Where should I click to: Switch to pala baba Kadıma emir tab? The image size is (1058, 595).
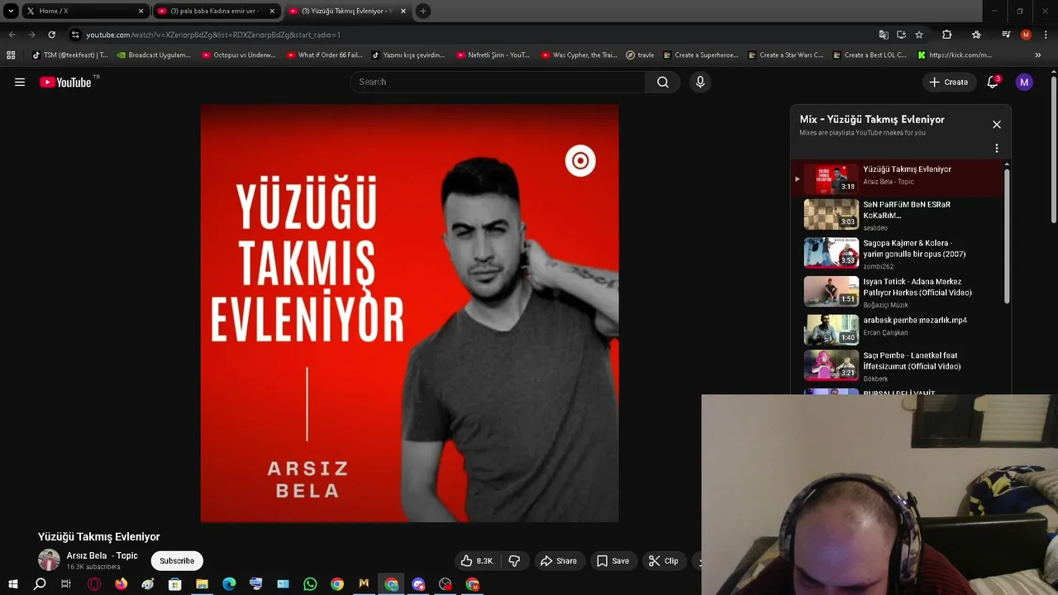217,11
